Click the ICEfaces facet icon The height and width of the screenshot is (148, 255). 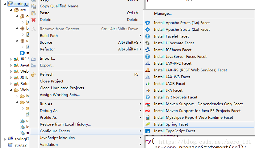click(x=148, y=50)
